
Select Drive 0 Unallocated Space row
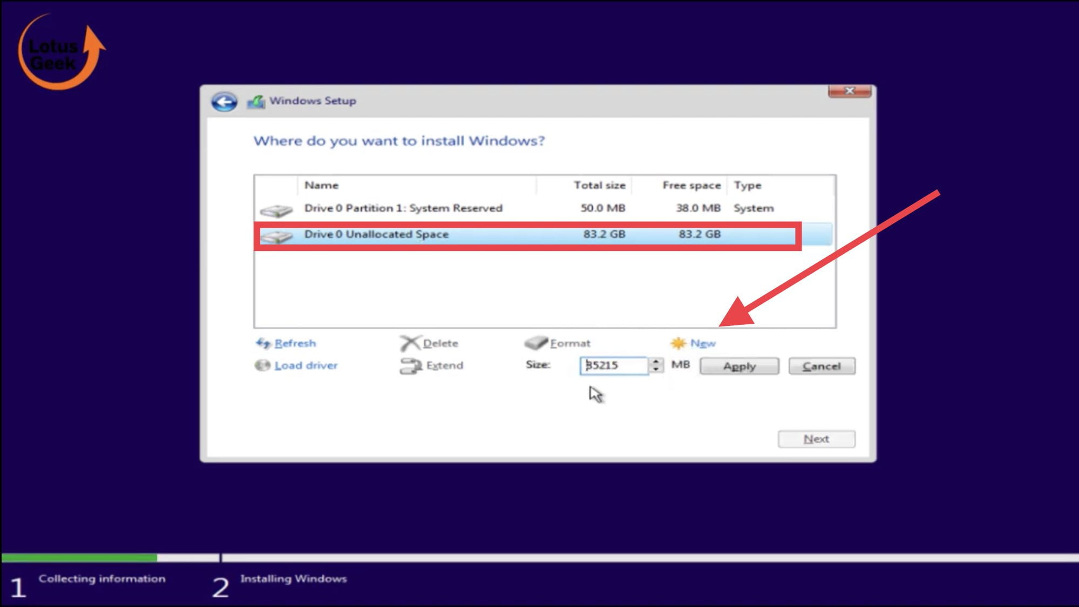[x=544, y=235]
